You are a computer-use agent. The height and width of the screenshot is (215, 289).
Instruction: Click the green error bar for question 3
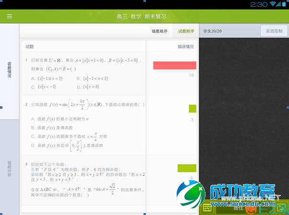(x=187, y=168)
